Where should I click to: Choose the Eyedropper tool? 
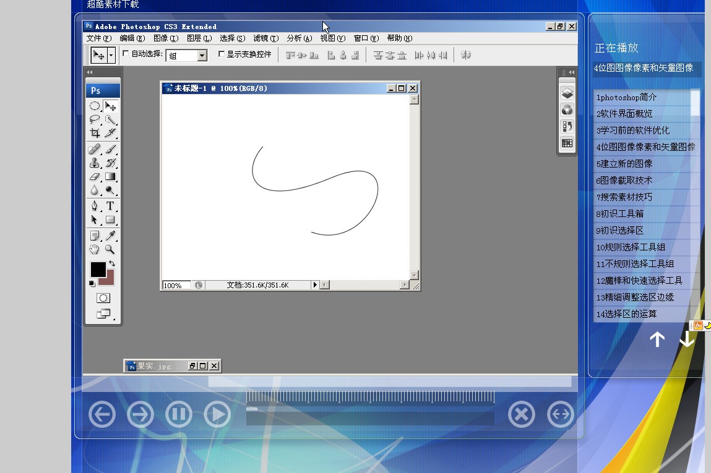[x=110, y=236]
